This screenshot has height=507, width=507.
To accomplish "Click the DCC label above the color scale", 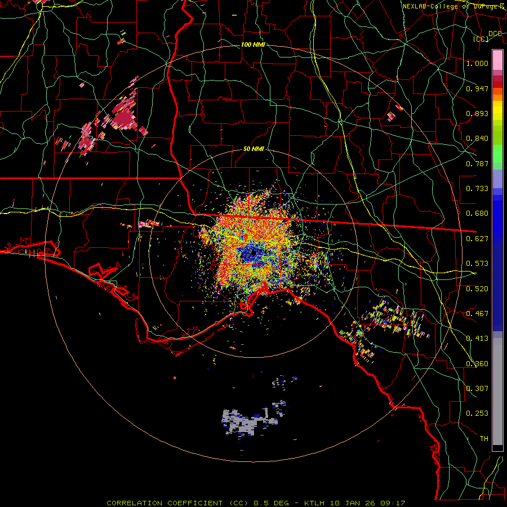I will tap(495, 34).
